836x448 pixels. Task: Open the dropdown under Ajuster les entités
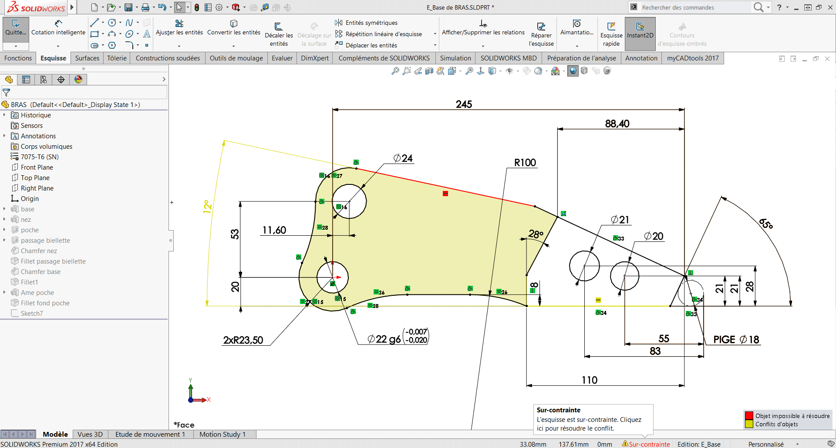tap(179, 46)
